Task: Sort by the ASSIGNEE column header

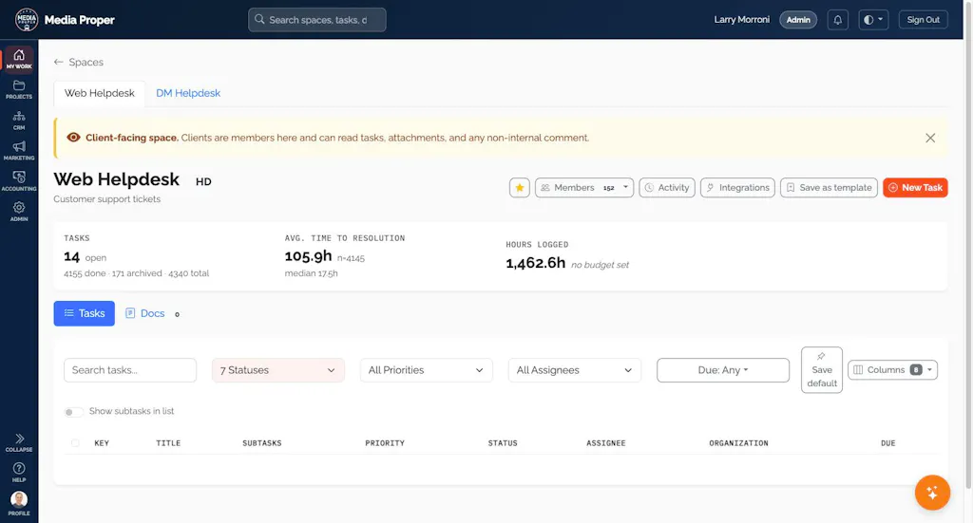Action: (x=605, y=443)
